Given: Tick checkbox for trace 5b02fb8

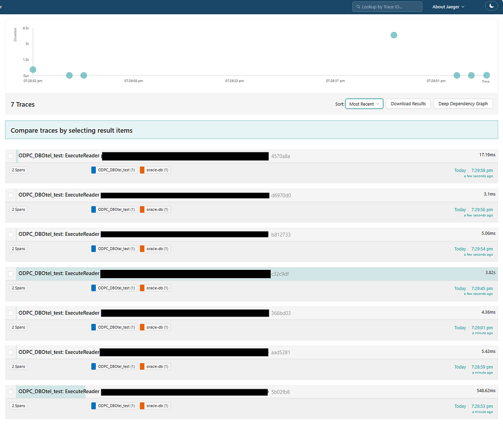Looking at the screenshot, I should coord(11,392).
